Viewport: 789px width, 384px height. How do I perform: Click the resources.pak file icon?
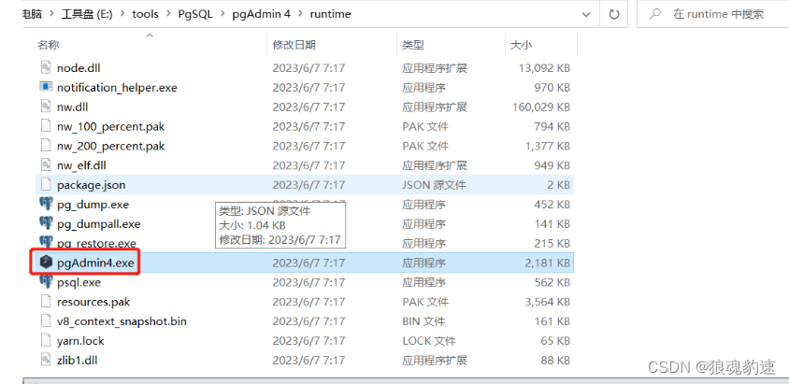click(46, 302)
